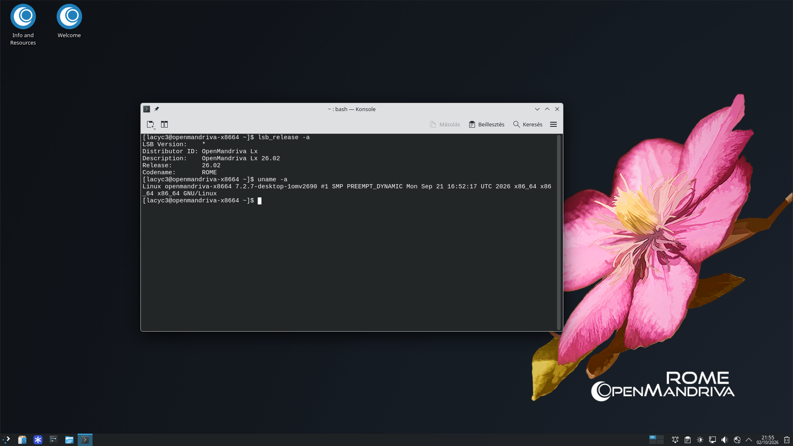The height and width of the screenshot is (446, 793).
Task: Open the disks and devices tray icon
Action: [x=737, y=440]
